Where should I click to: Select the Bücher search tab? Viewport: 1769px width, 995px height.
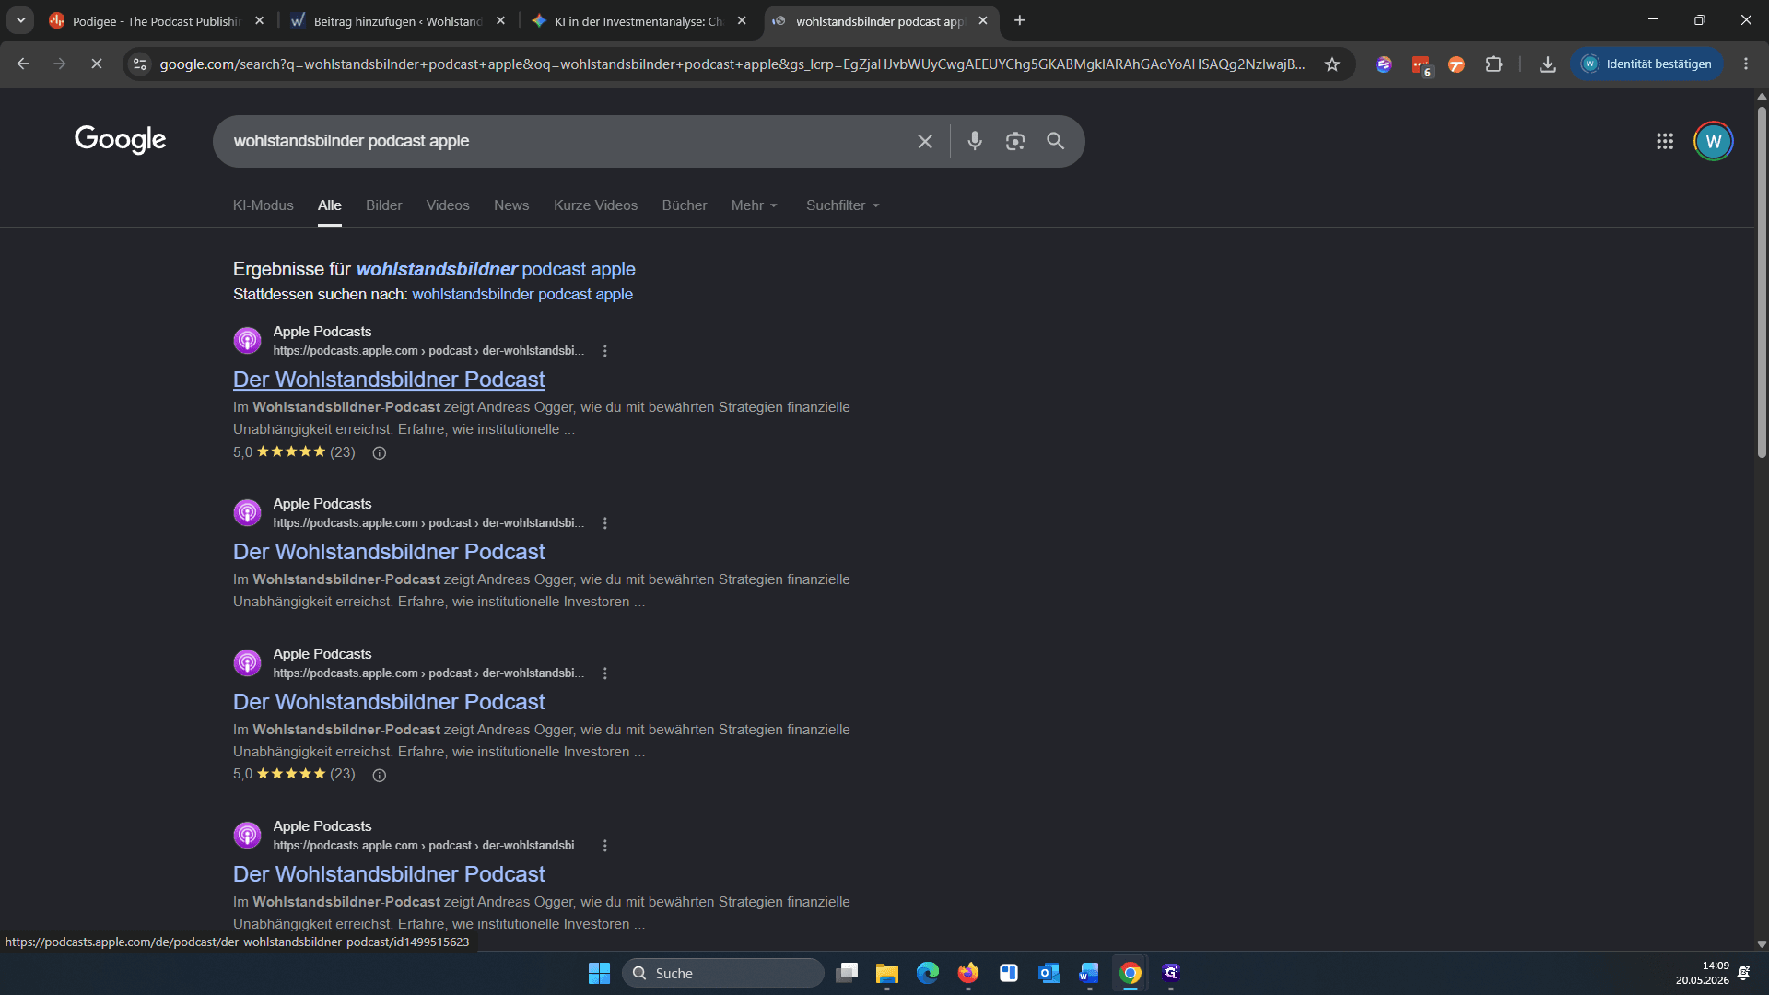tap(685, 205)
